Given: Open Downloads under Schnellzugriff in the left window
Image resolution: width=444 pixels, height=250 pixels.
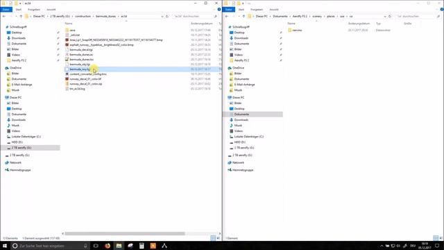Looking at the screenshot, I should pyautogui.click(x=19, y=38).
